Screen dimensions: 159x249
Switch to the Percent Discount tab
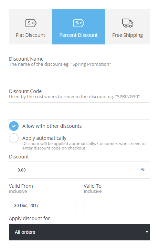point(78,27)
